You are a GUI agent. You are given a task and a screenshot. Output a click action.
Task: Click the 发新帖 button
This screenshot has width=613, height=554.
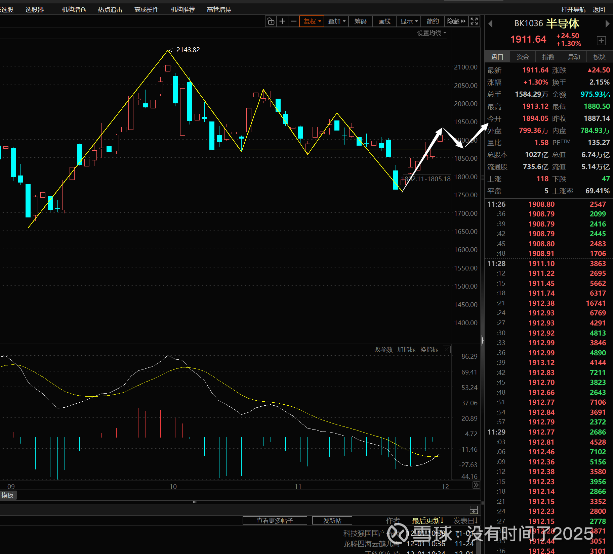tap(332, 520)
